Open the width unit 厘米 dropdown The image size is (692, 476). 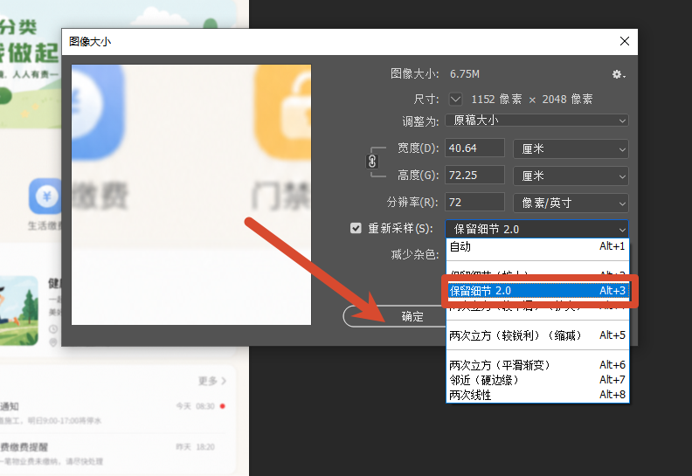(x=571, y=149)
